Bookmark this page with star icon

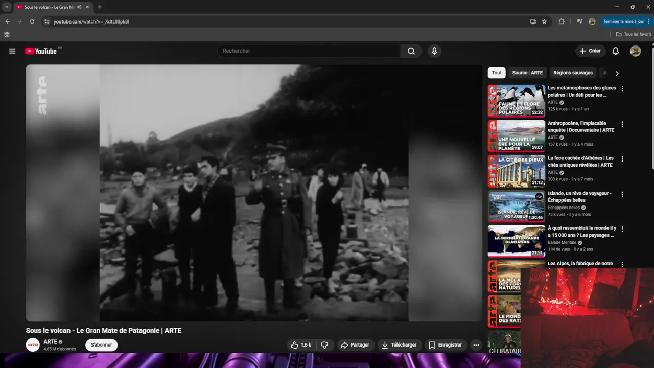[x=544, y=21]
